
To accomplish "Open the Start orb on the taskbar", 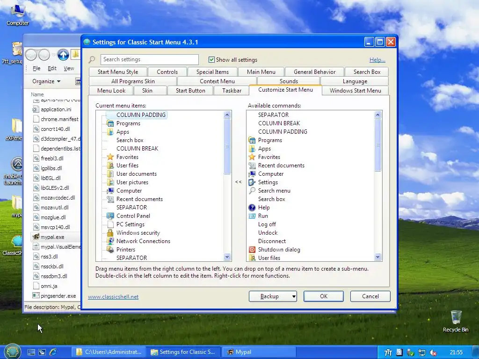I will click(x=12, y=352).
